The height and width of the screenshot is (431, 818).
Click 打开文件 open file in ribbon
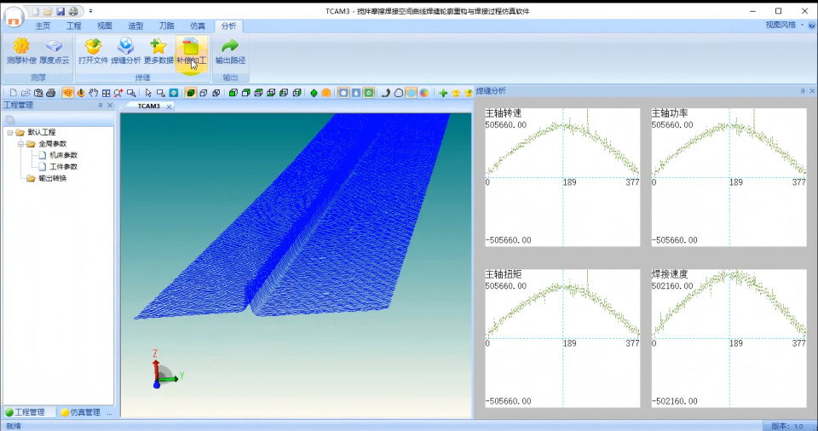(94, 51)
